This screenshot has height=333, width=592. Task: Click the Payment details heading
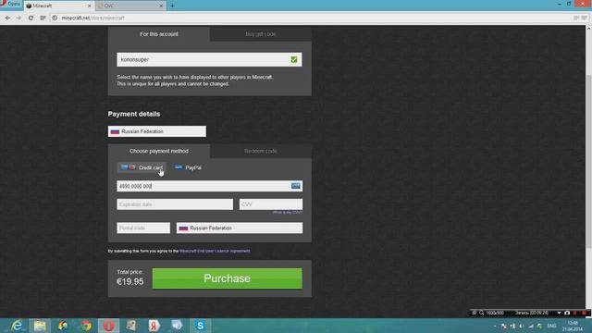[x=134, y=114]
